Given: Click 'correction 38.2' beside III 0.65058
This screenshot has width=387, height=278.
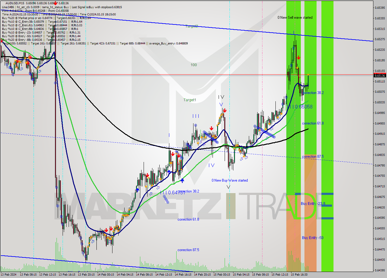Looking at the screenshot, I should (313, 93).
